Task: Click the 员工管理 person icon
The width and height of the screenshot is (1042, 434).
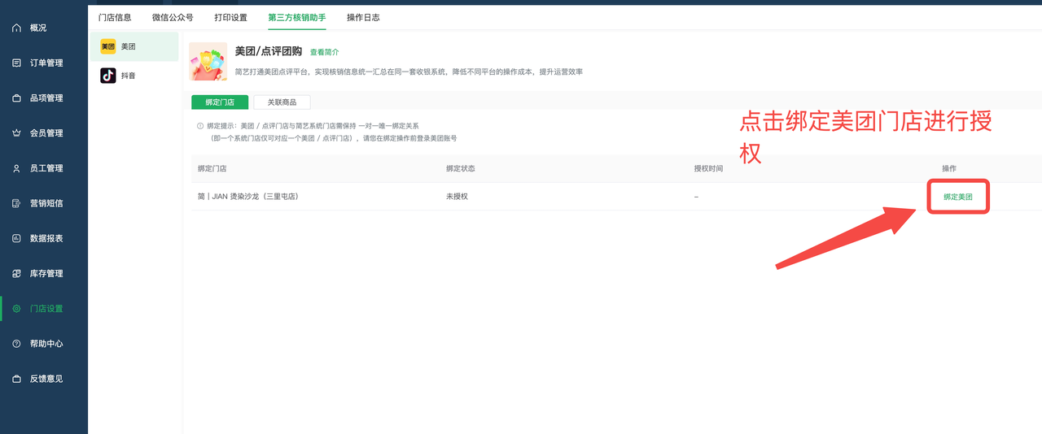Action: 16,168
